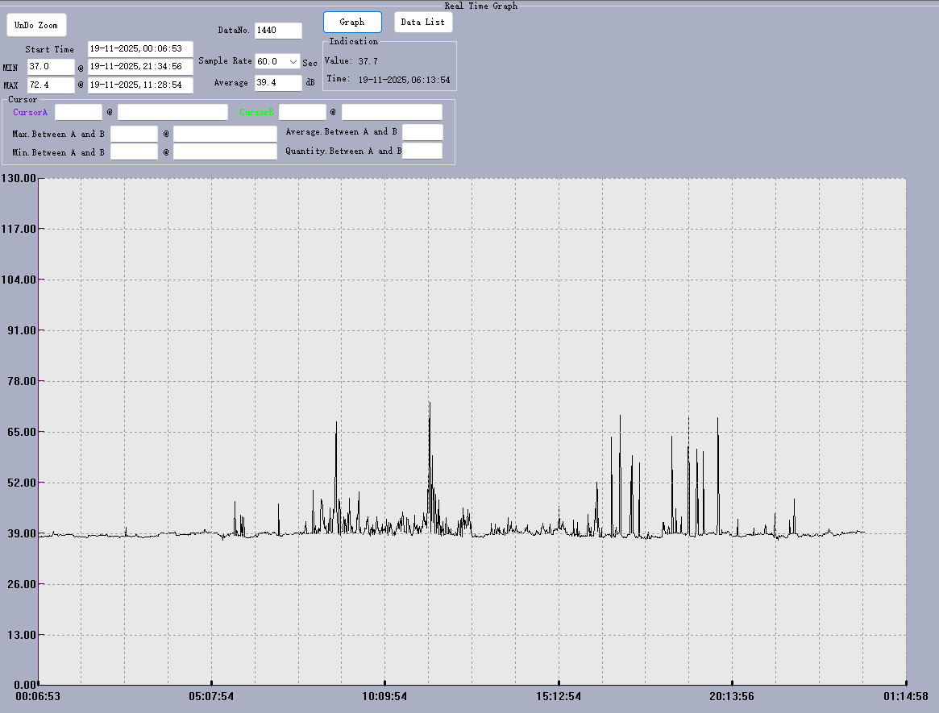Click the DataNo. field showing 1440
This screenshot has height=713, width=939.
pos(278,31)
